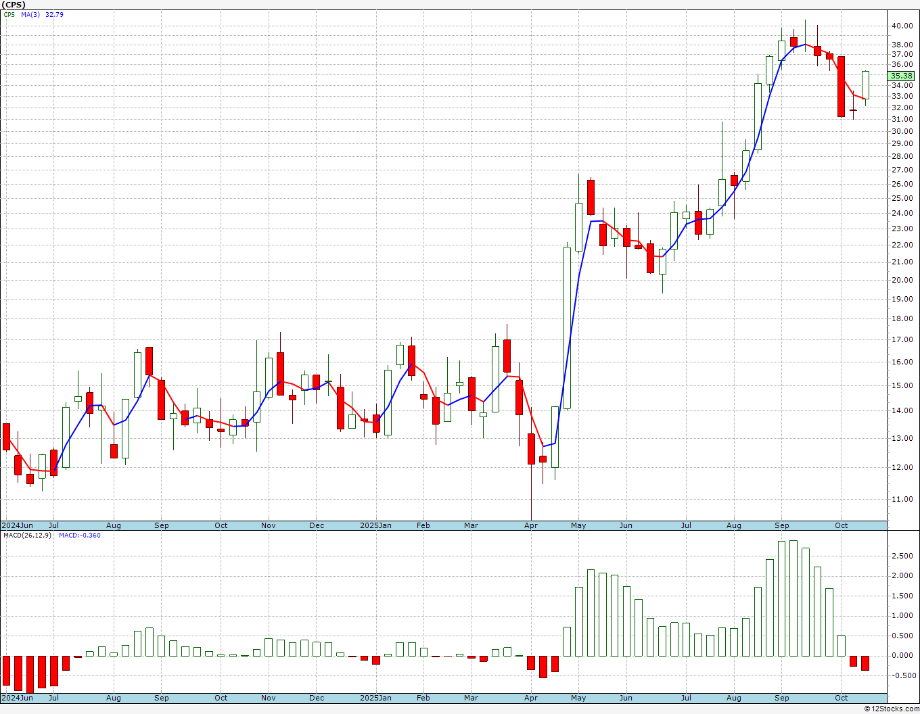Click the MACD(26,12,9) indicator label
The width and height of the screenshot is (920, 714).
pyautogui.click(x=27, y=535)
